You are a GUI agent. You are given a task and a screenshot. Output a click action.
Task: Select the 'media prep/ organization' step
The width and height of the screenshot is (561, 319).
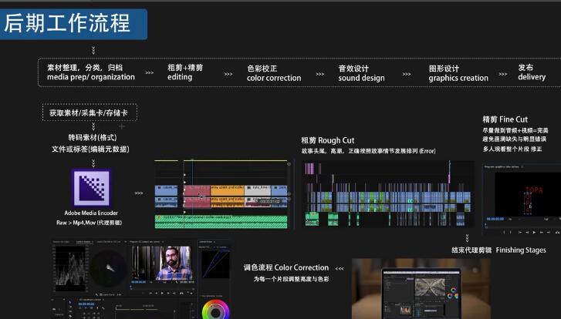(x=90, y=72)
